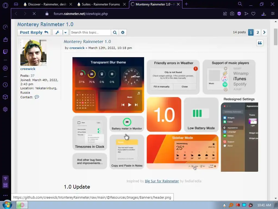Open the Player sidebar icon
Viewport: 278px width, 209px height.
(x=5, y=68)
